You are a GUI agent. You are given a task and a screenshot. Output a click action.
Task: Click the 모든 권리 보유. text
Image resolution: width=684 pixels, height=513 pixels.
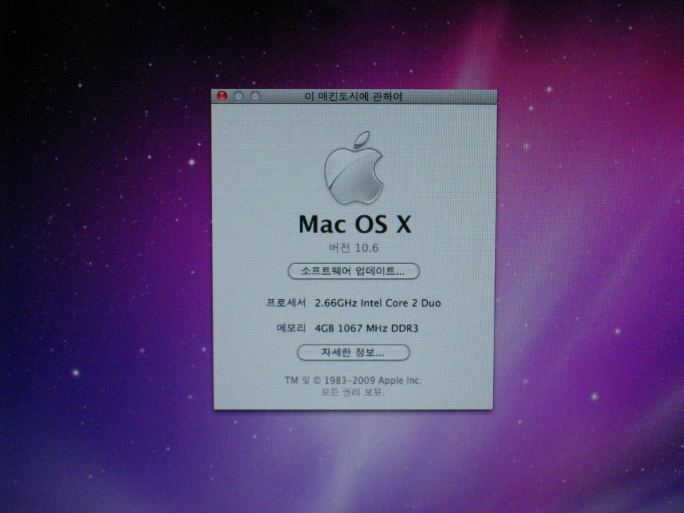point(353,392)
